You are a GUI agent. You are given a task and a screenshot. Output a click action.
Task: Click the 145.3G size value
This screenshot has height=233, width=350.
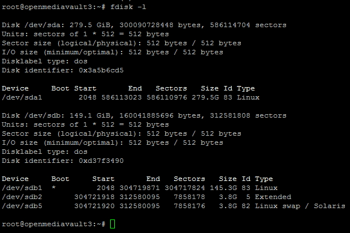223,188
